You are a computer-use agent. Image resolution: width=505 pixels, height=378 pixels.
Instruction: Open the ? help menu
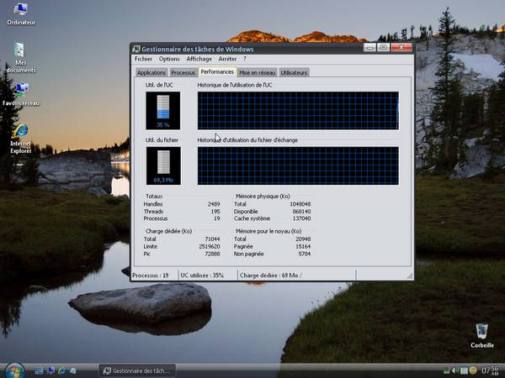[x=245, y=59]
